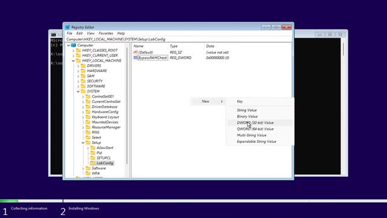Click the Select folder icon
387x218 pixels.
(x=88, y=137)
